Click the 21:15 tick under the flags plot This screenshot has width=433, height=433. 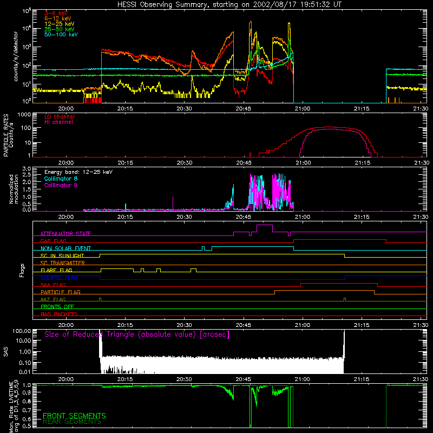(x=362, y=325)
